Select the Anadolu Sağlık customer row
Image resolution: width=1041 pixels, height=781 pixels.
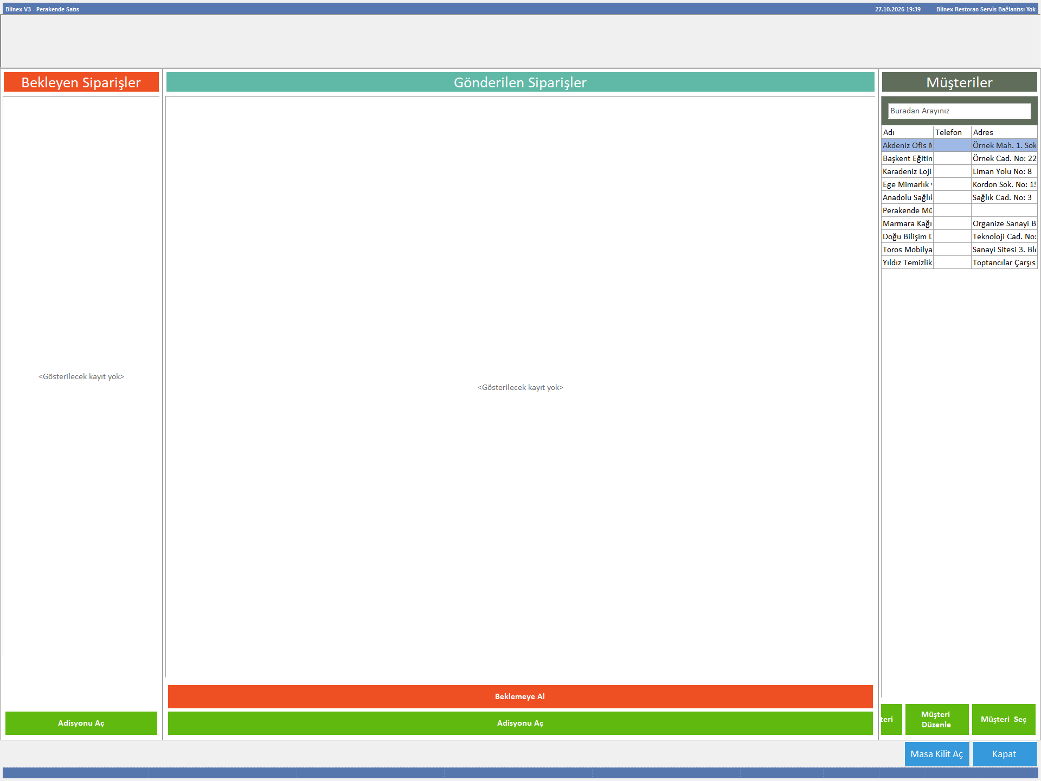[959, 197]
